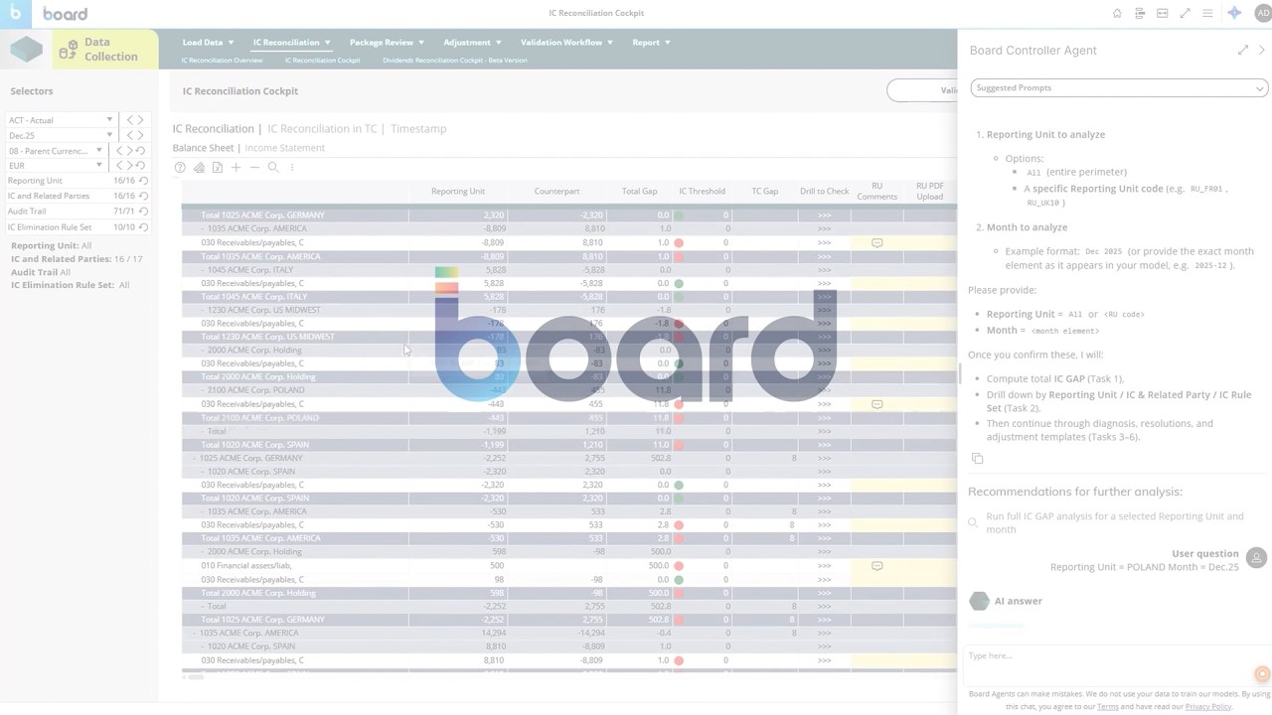Expand the Board Controller Agent panel to full size
Screen dimensions: 1272x715
[x=1243, y=50]
